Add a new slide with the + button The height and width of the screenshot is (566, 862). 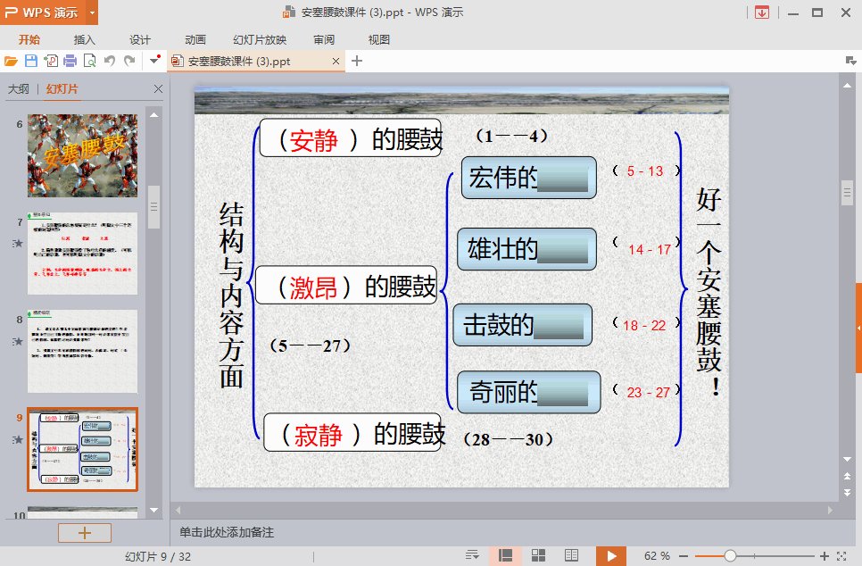84,533
